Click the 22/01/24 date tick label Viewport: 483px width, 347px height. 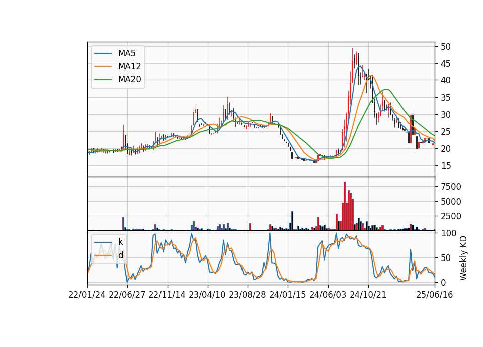87,295
